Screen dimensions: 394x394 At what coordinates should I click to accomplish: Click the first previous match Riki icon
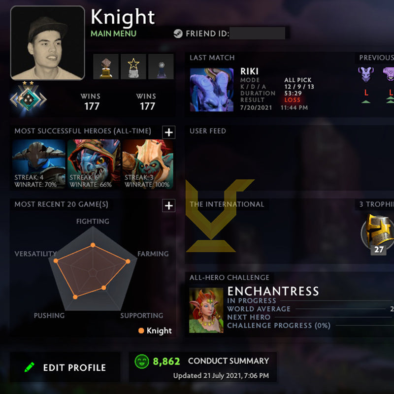pos(366,74)
